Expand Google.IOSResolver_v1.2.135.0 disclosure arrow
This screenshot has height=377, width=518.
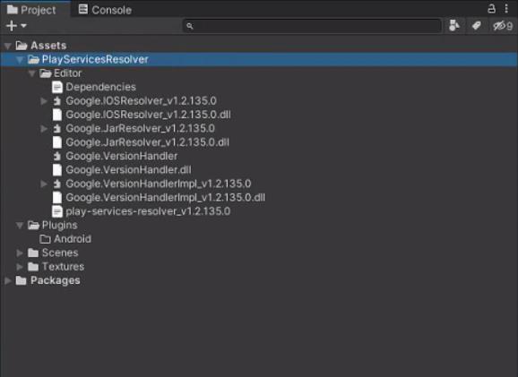tap(44, 101)
